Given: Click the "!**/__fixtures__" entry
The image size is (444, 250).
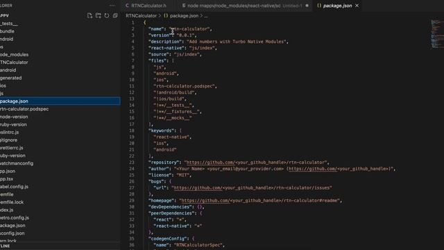Looking at the screenshot, I should coord(177,112).
